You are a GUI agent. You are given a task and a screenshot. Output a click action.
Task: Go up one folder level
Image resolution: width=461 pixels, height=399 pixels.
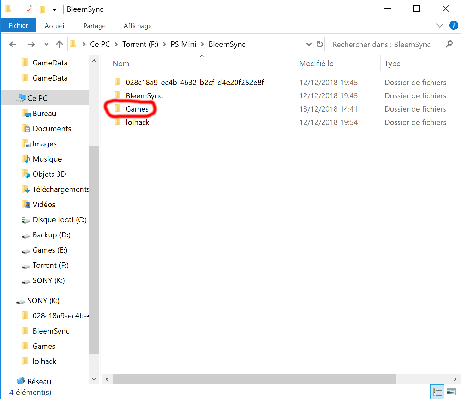(x=59, y=44)
